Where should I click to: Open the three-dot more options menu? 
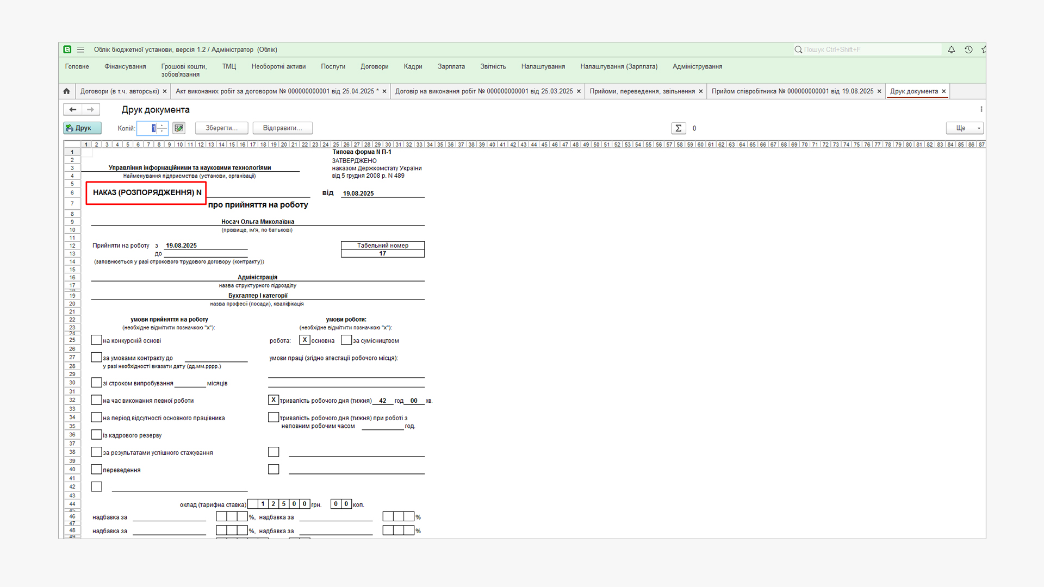pyautogui.click(x=981, y=109)
